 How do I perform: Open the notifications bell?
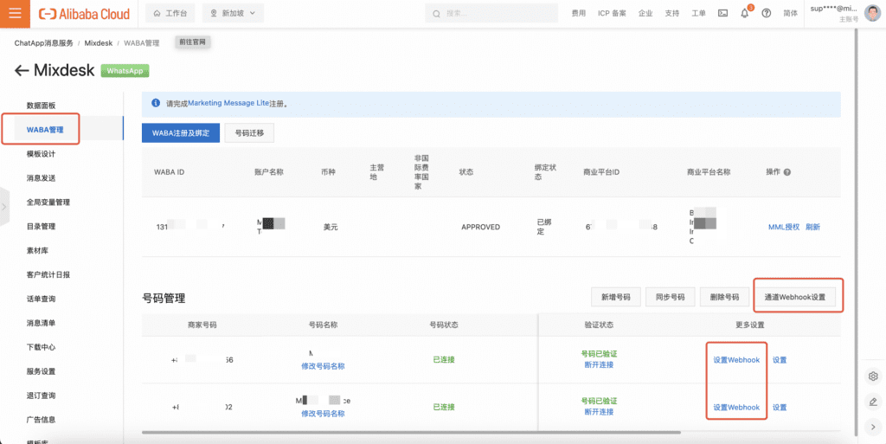tap(744, 14)
